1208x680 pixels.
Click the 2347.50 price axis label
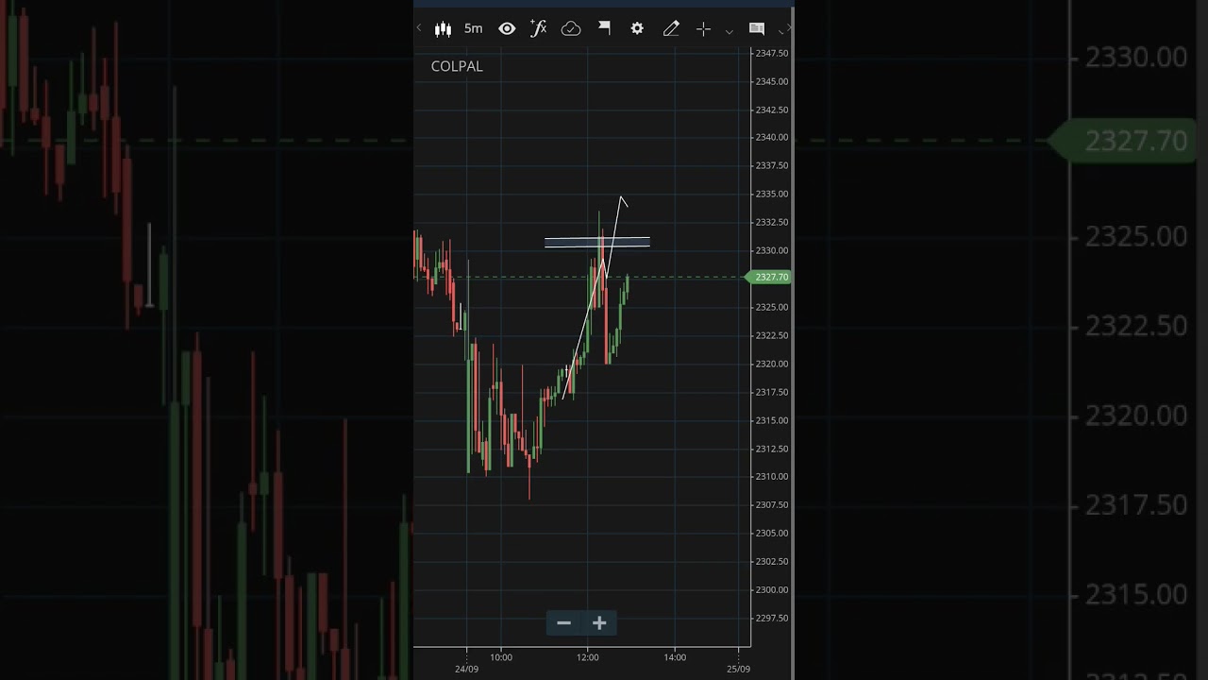coord(771,53)
